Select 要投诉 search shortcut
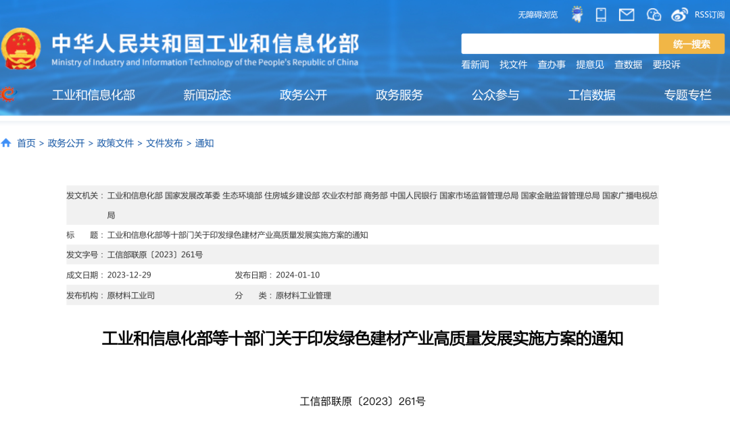 (666, 65)
